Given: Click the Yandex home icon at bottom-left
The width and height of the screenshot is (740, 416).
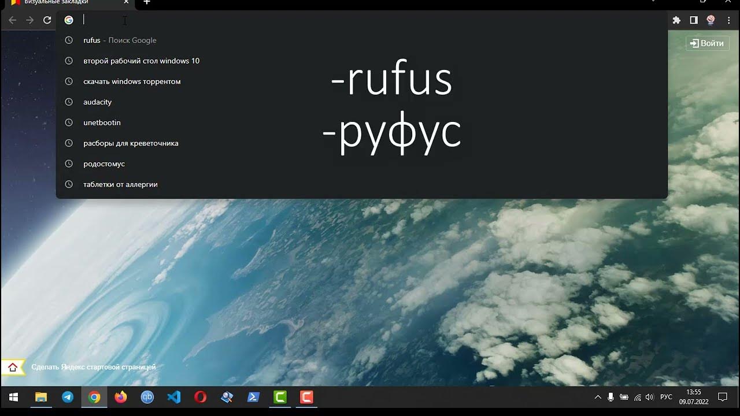Looking at the screenshot, I should pyautogui.click(x=13, y=367).
